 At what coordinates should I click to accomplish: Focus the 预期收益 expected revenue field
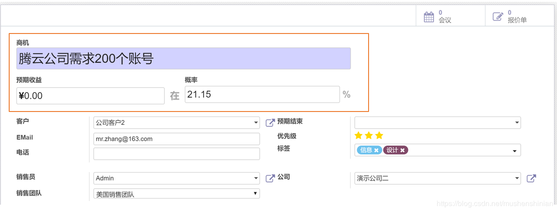(x=90, y=95)
